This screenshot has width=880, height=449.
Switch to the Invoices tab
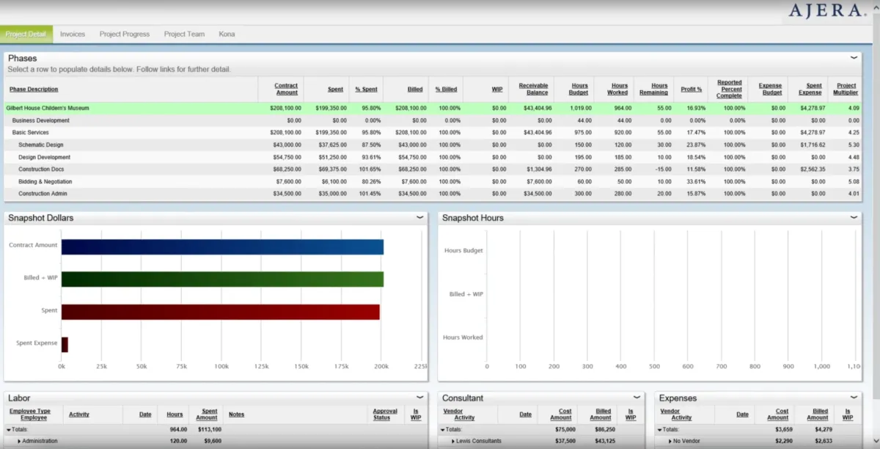(x=73, y=34)
